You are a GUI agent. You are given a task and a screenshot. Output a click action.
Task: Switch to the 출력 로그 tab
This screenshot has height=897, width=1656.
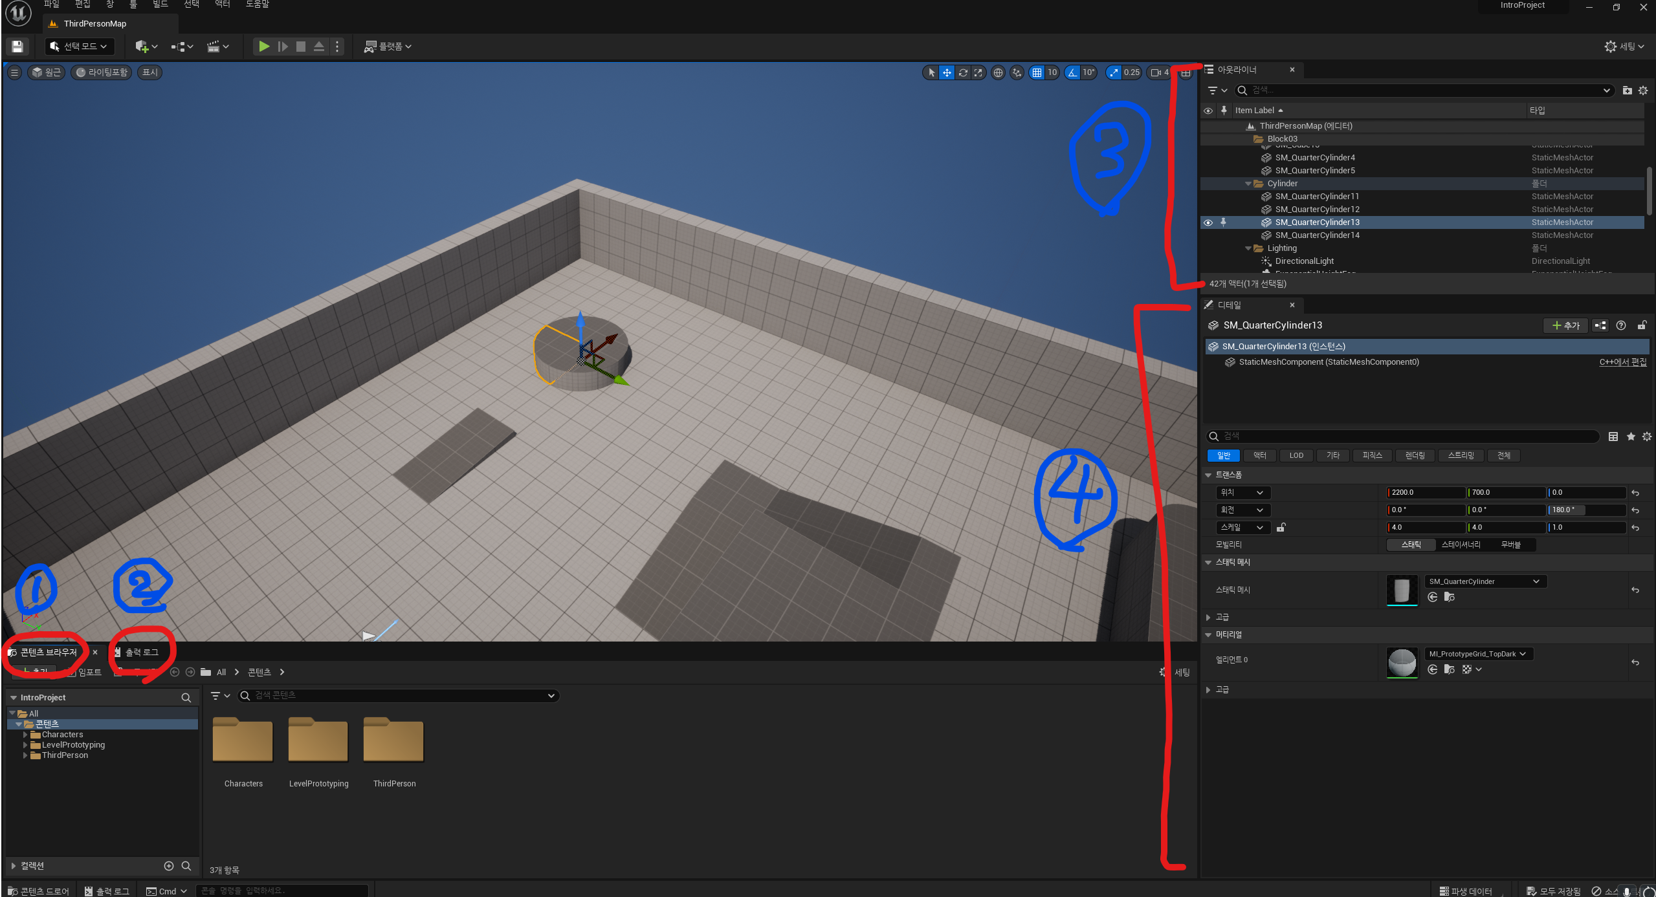(x=141, y=652)
